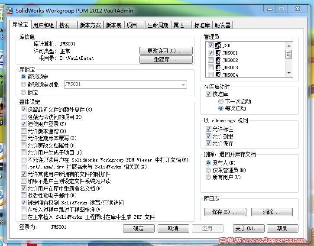Enable 隐藏无法访问的项目 option
314x246 pixels.
click(23, 117)
